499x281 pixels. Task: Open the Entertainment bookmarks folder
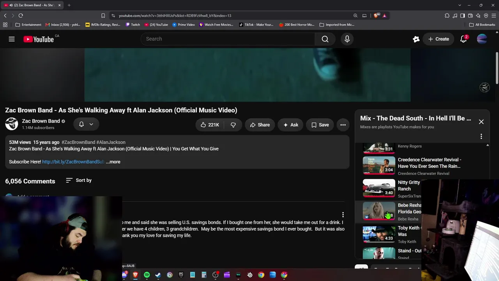pyautogui.click(x=28, y=25)
